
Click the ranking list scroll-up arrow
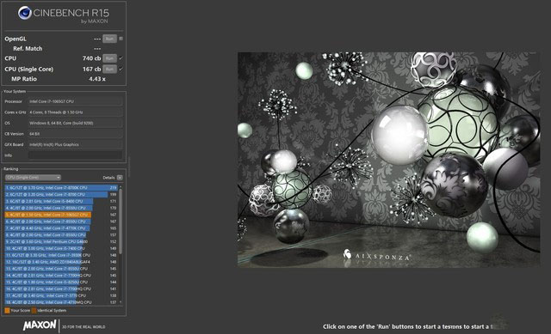(x=121, y=187)
